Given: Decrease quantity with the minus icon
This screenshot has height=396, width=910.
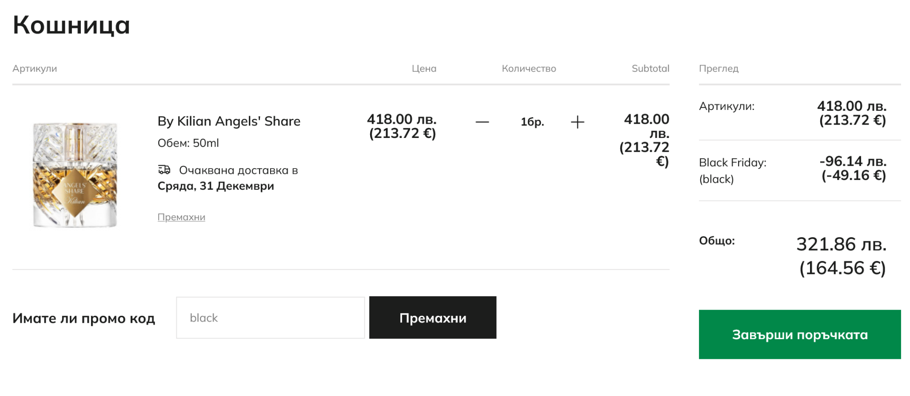Looking at the screenshot, I should pyautogui.click(x=482, y=122).
